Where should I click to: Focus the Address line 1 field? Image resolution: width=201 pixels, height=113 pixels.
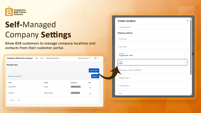(153, 78)
